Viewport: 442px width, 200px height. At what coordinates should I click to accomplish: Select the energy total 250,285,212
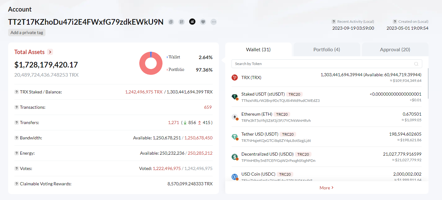click(200, 153)
